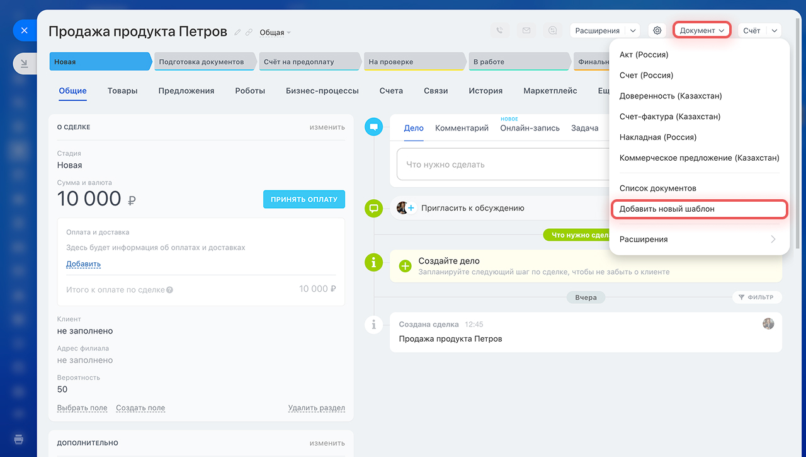Viewport: 806px width, 457px height.
Task: Expand the Расширения submenu in the dropdown list
Action: tap(700, 239)
